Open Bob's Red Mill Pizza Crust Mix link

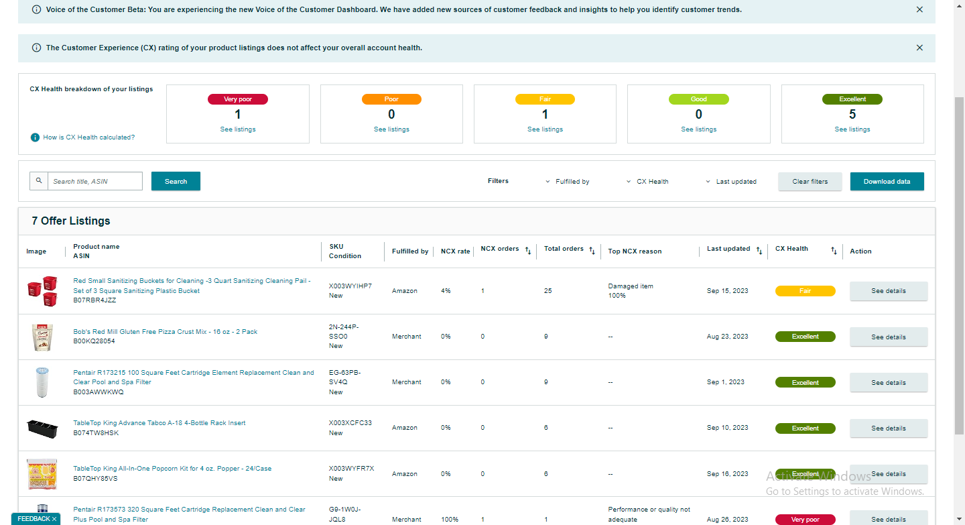click(165, 332)
